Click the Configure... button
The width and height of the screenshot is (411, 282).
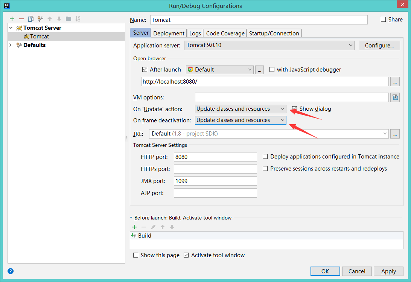(379, 46)
